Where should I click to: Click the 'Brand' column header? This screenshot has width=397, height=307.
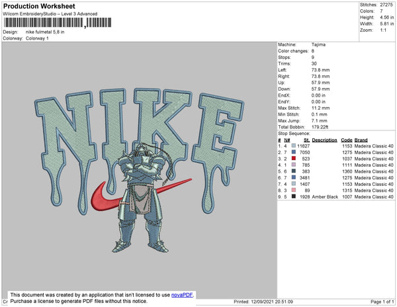(x=361, y=140)
